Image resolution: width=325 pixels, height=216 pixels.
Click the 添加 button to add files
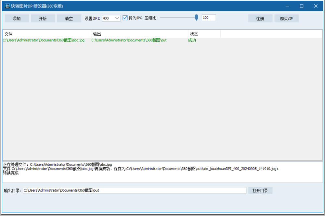click(17, 18)
